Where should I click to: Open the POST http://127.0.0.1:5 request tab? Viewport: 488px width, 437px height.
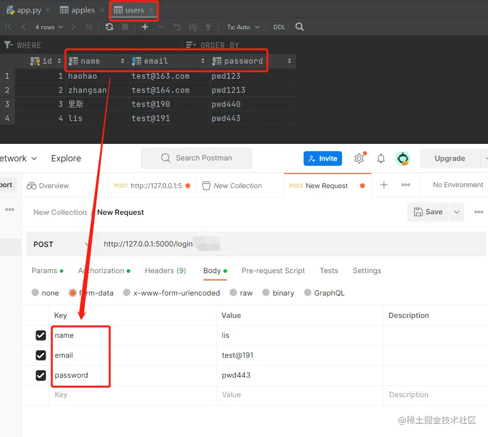(152, 186)
